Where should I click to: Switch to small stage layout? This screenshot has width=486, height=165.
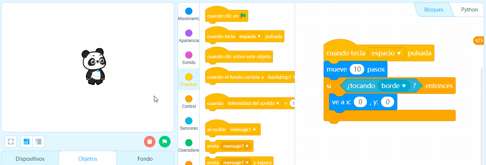pos(38,142)
